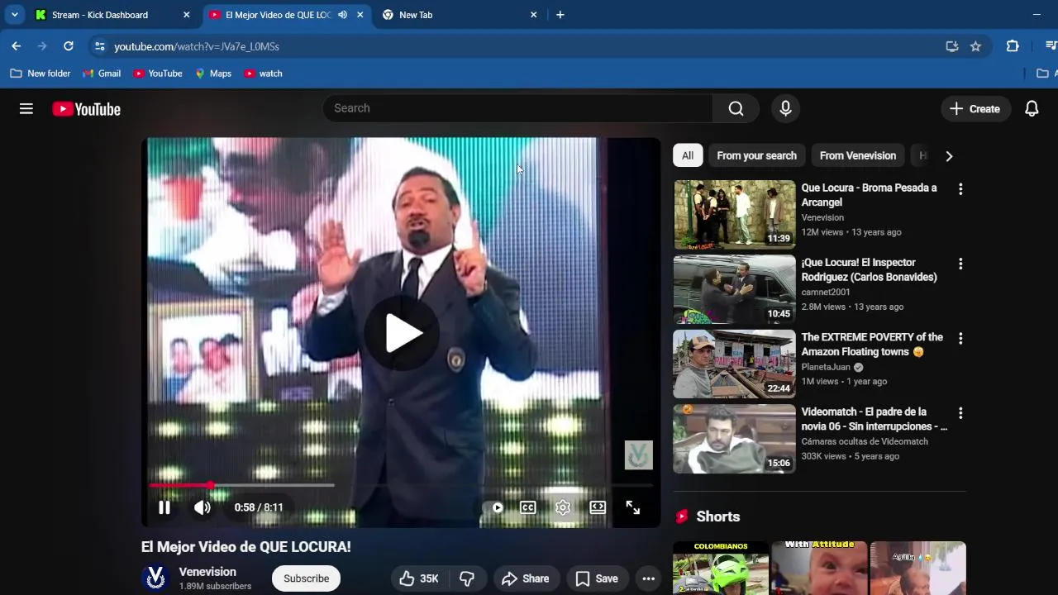Dislike the video
The image size is (1058, 595).
(467, 578)
